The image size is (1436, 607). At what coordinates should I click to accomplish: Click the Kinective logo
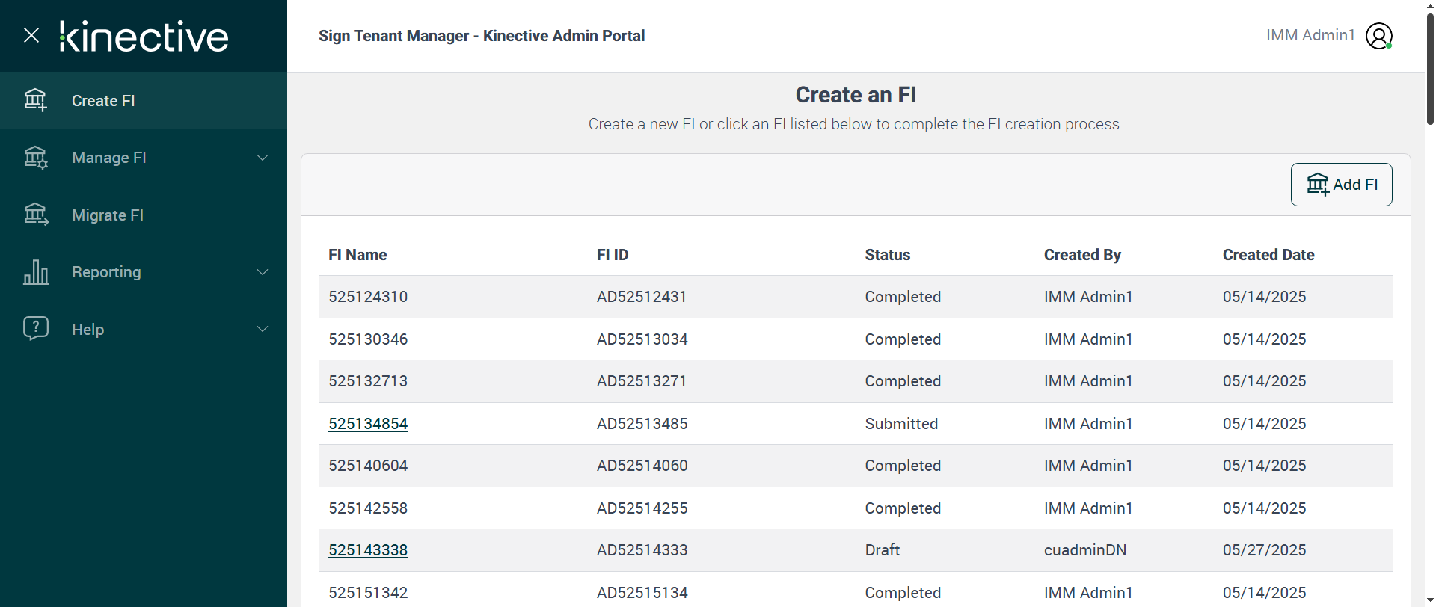click(x=144, y=36)
